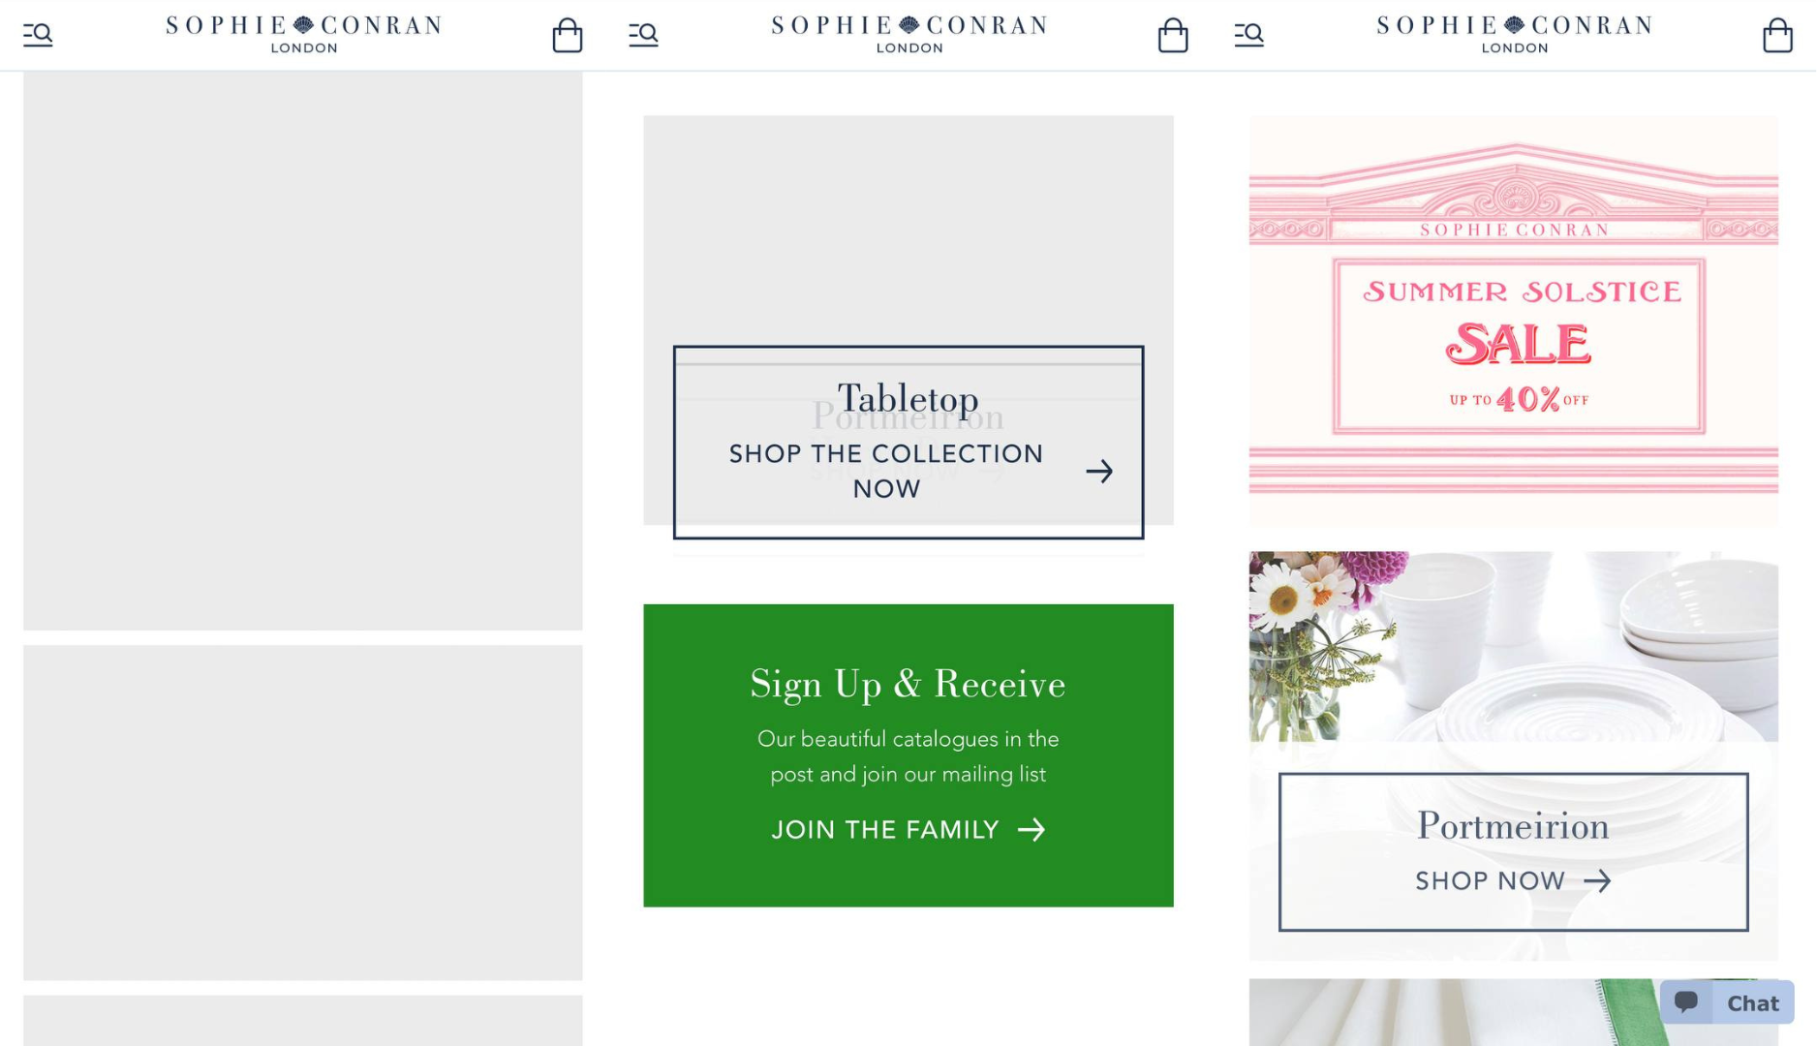Open the Chat widget label
This screenshot has height=1046, width=1817.
(1752, 1003)
